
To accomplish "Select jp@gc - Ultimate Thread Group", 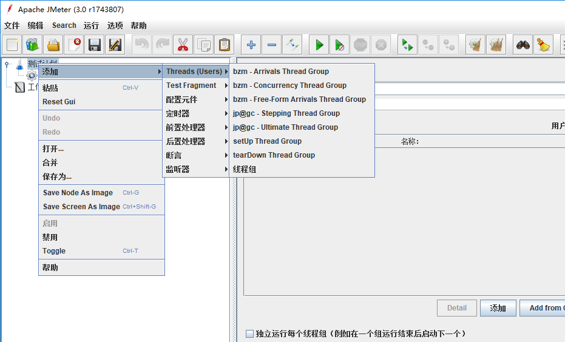I will click(x=302, y=127).
